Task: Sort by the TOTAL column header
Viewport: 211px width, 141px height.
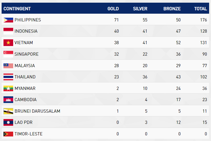Action: point(201,9)
